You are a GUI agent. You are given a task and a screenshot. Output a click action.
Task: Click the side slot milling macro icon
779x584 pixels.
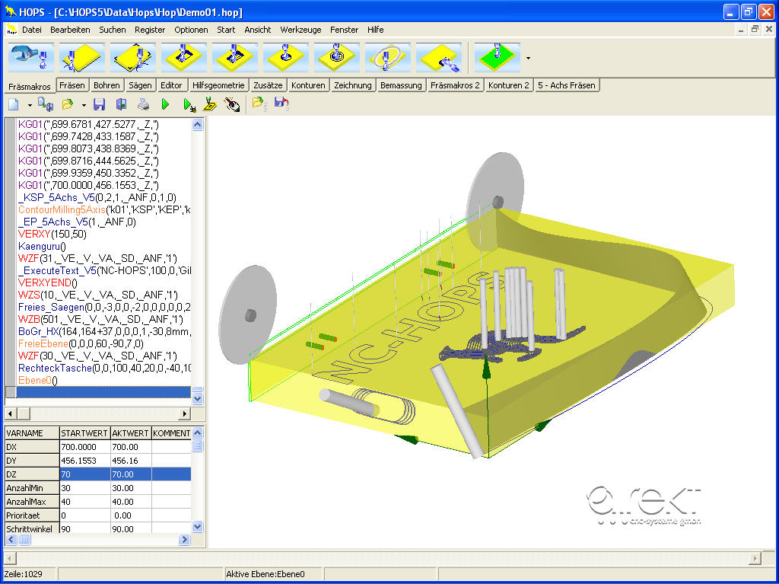(439, 58)
